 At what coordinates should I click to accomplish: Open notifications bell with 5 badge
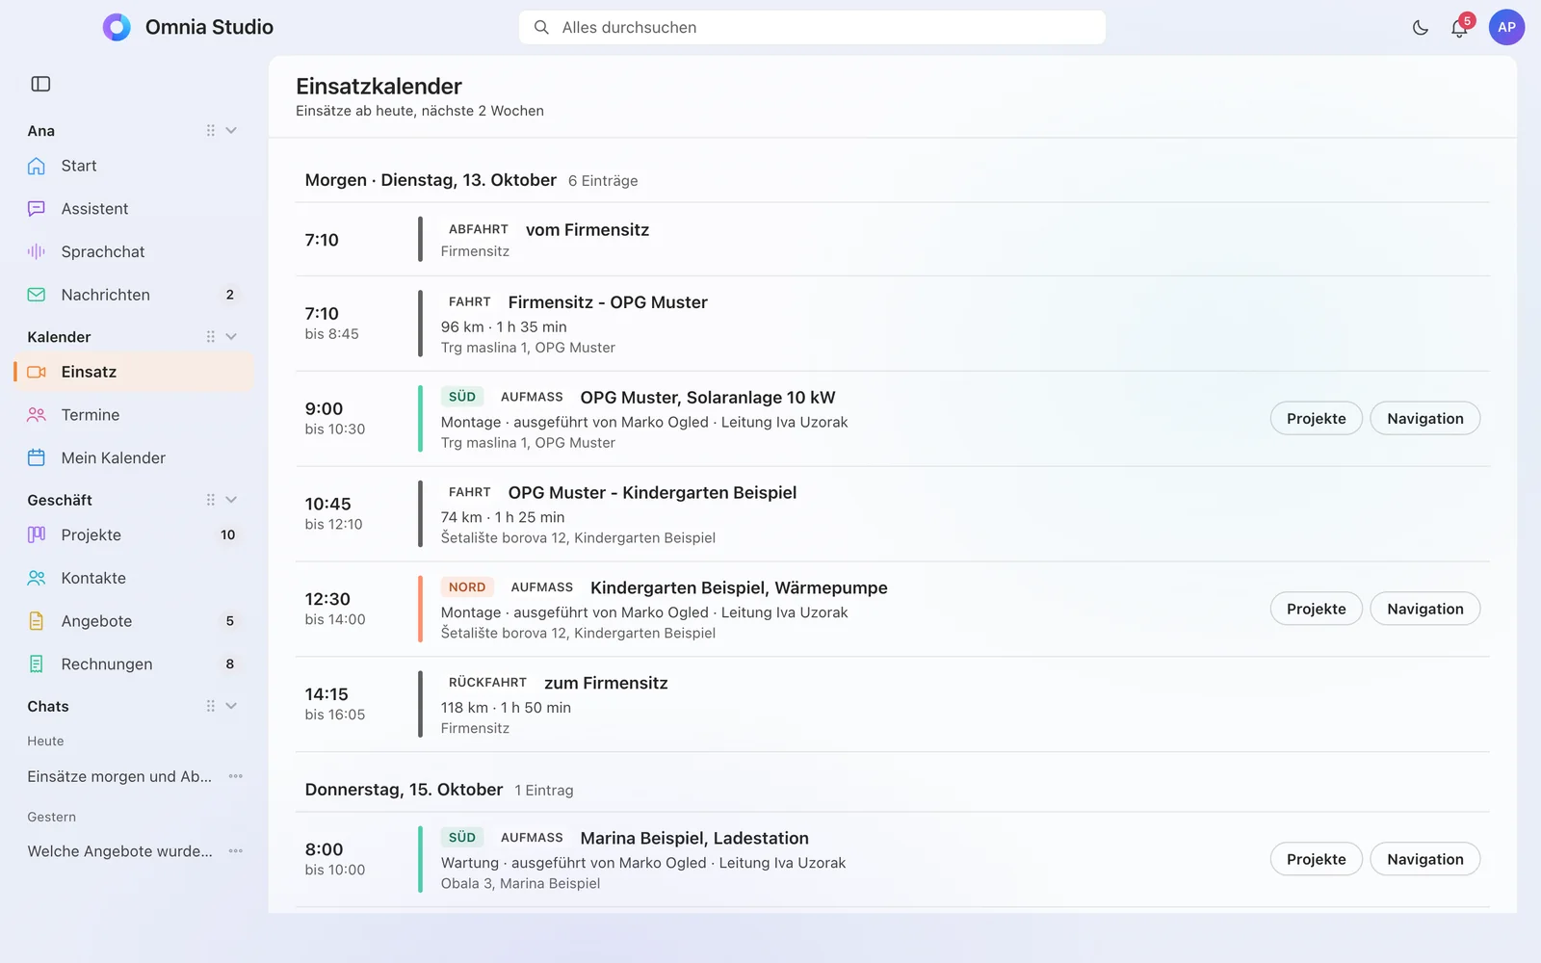pyautogui.click(x=1460, y=27)
